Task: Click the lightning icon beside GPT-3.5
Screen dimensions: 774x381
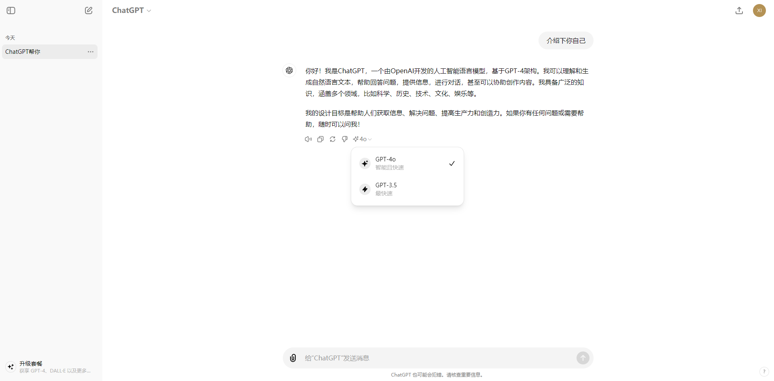Action: pyautogui.click(x=365, y=189)
